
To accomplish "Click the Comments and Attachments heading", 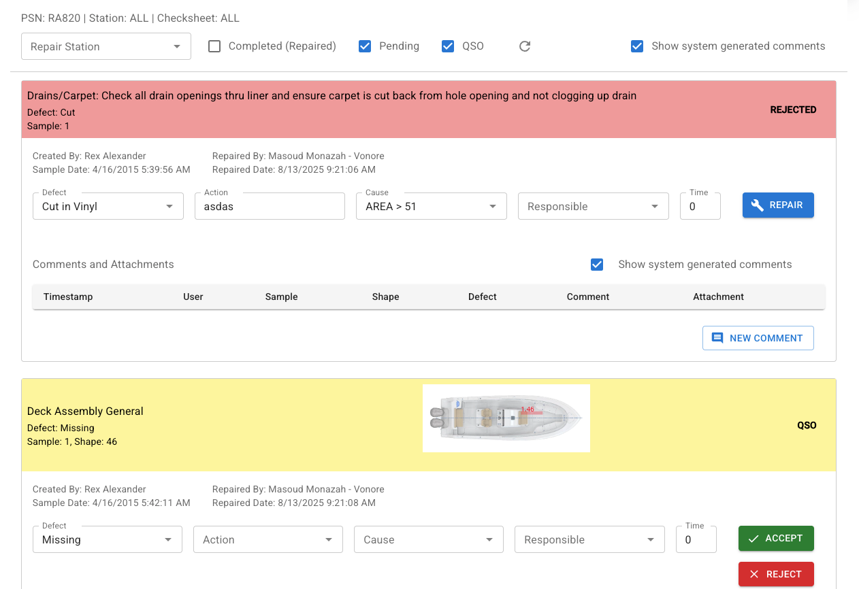I will 103,265.
